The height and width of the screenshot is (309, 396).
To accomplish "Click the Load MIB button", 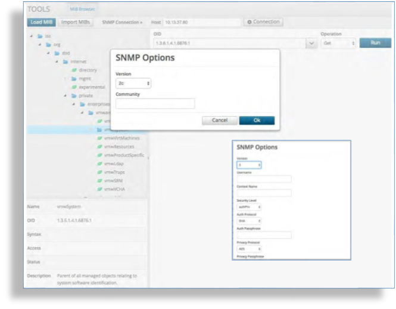I will [x=42, y=22].
